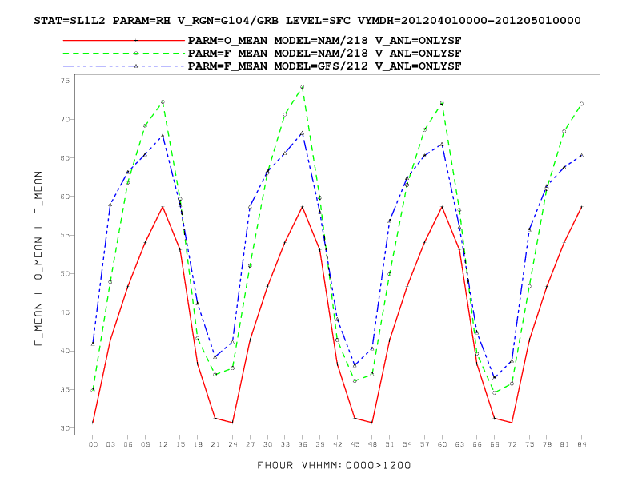Click y-axis tick label 65
634x489 pixels.
coord(66,157)
